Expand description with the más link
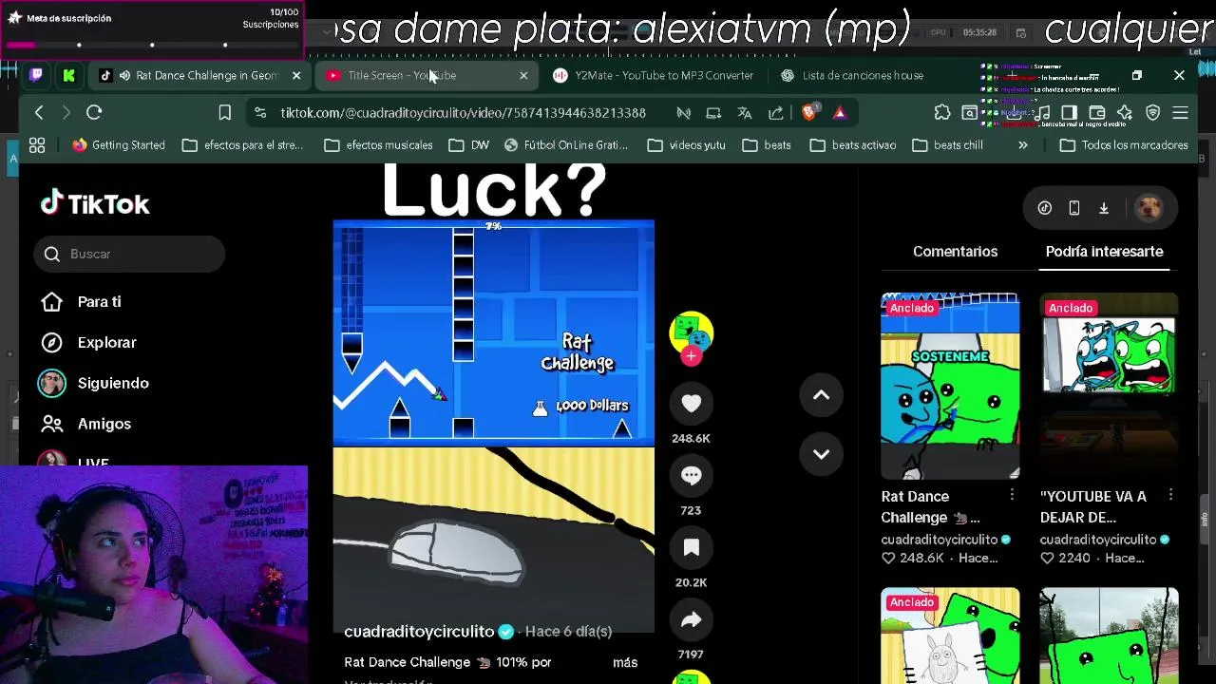Screen dimensions: 1216x684 (625, 662)
